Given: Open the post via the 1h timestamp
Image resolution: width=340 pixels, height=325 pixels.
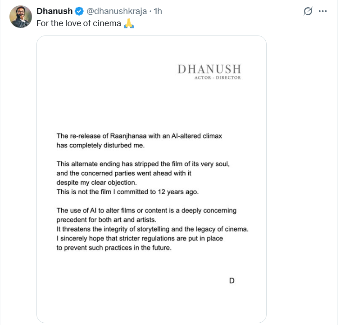Looking at the screenshot, I should (x=158, y=11).
